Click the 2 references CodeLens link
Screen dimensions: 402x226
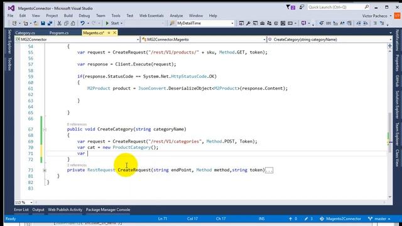pos(77,165)
